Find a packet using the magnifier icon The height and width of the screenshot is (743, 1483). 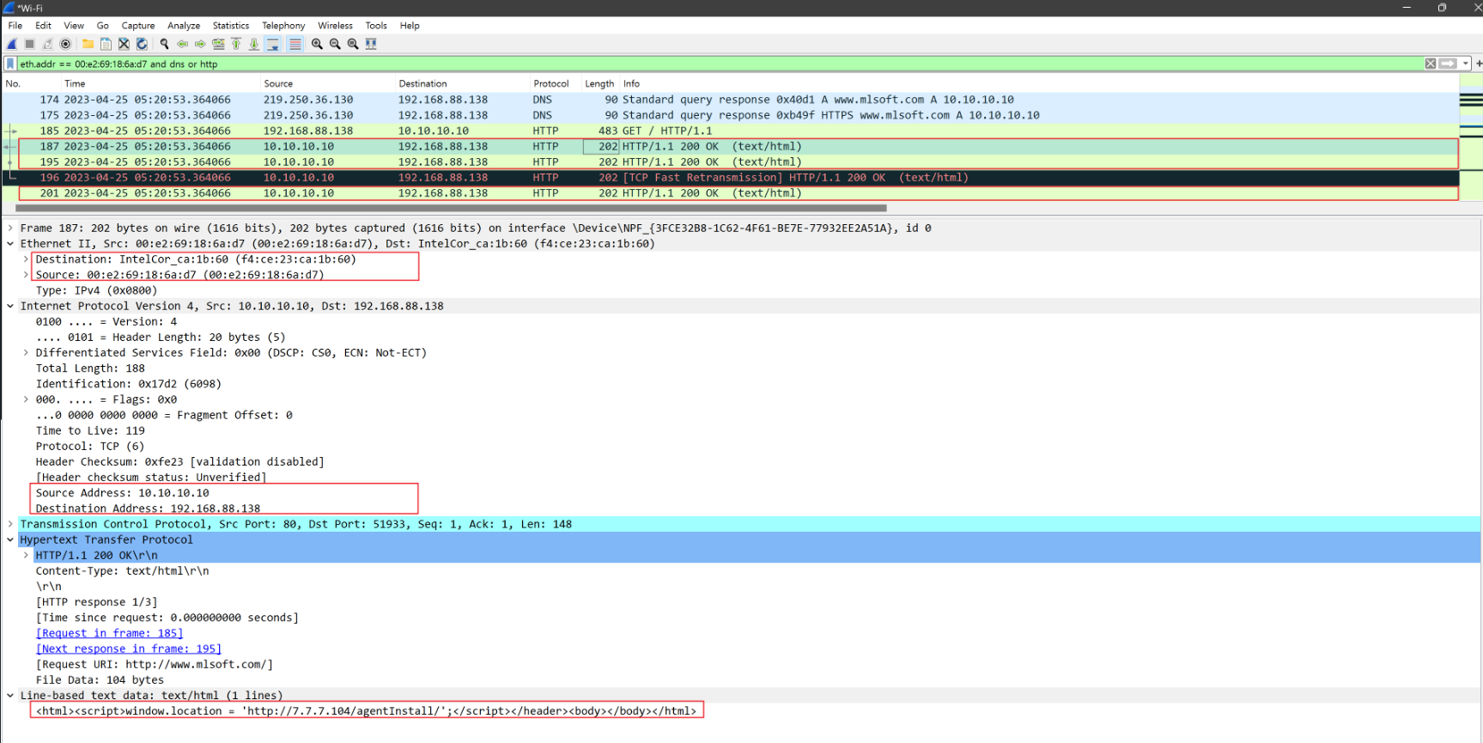pyautogui.click(x=164, y=44)
